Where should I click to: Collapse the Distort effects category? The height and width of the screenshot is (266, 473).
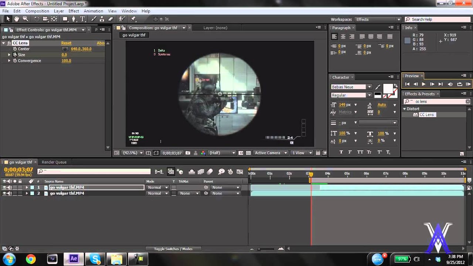coord(405,109)
